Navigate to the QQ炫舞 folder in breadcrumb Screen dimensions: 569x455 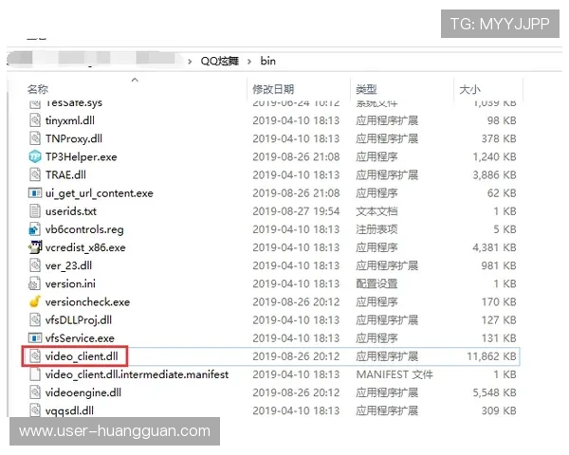(219, 61)
